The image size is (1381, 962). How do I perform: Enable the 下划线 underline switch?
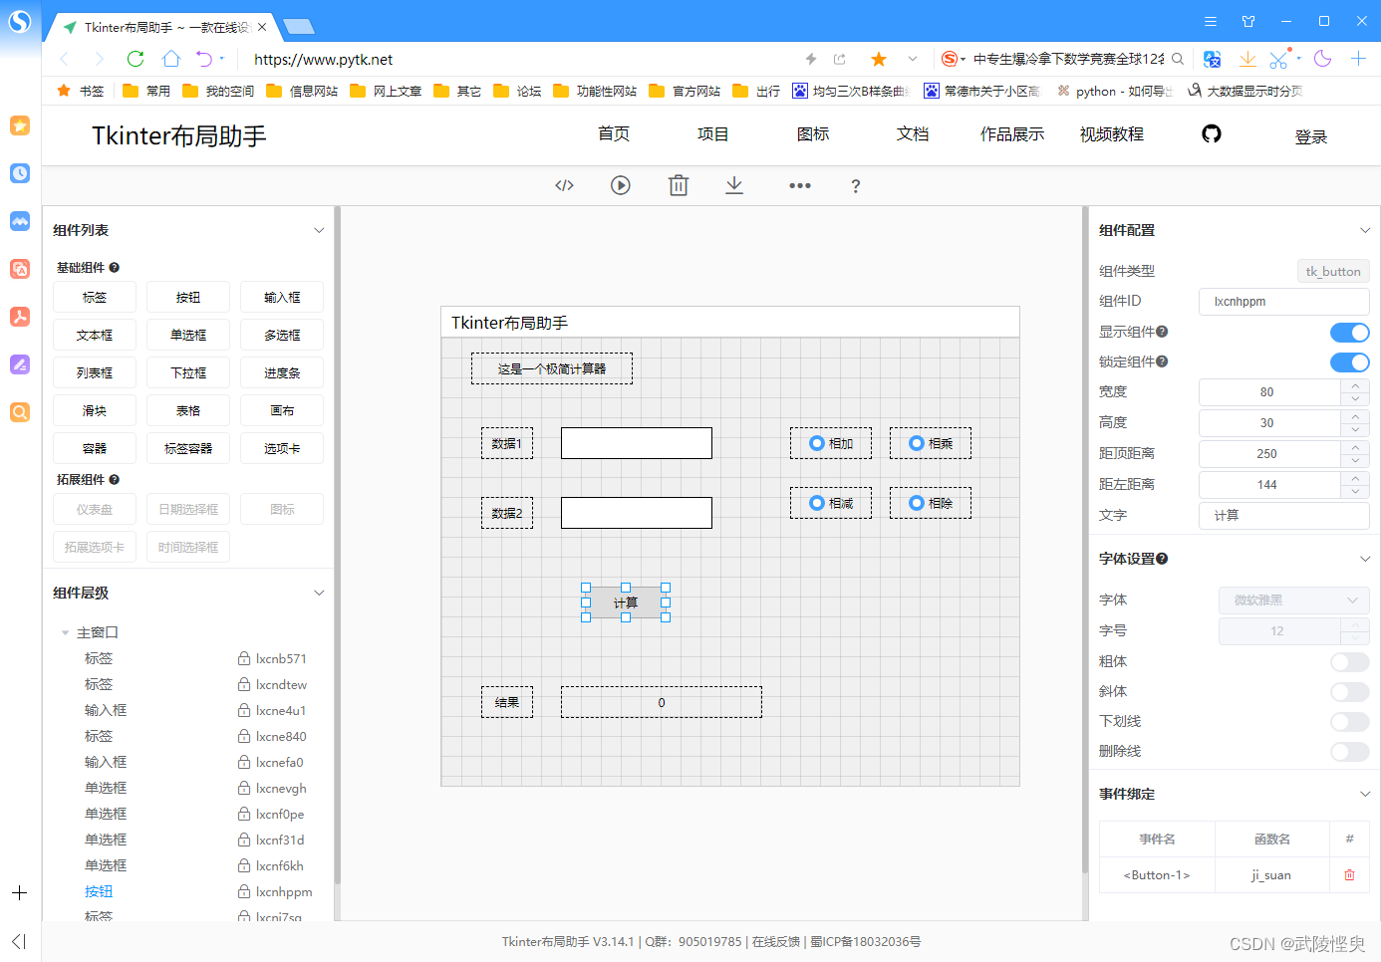(1350, 722)
